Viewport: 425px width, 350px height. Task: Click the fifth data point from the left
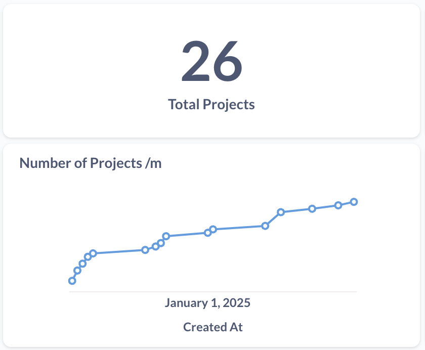93,253
